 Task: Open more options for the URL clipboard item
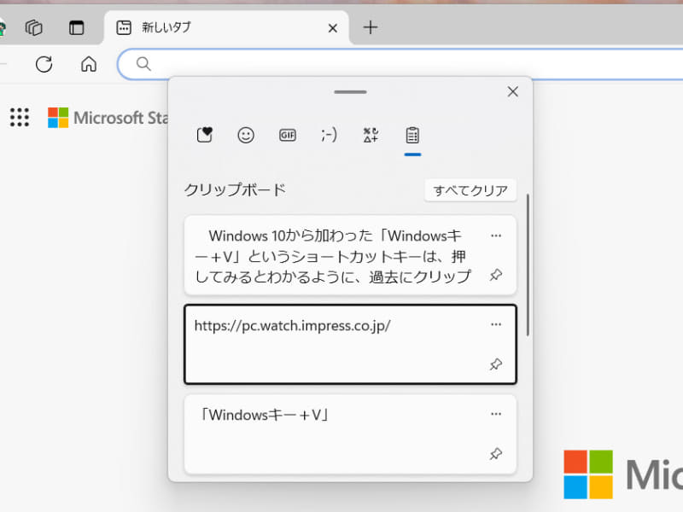click(x=496, y=324)
